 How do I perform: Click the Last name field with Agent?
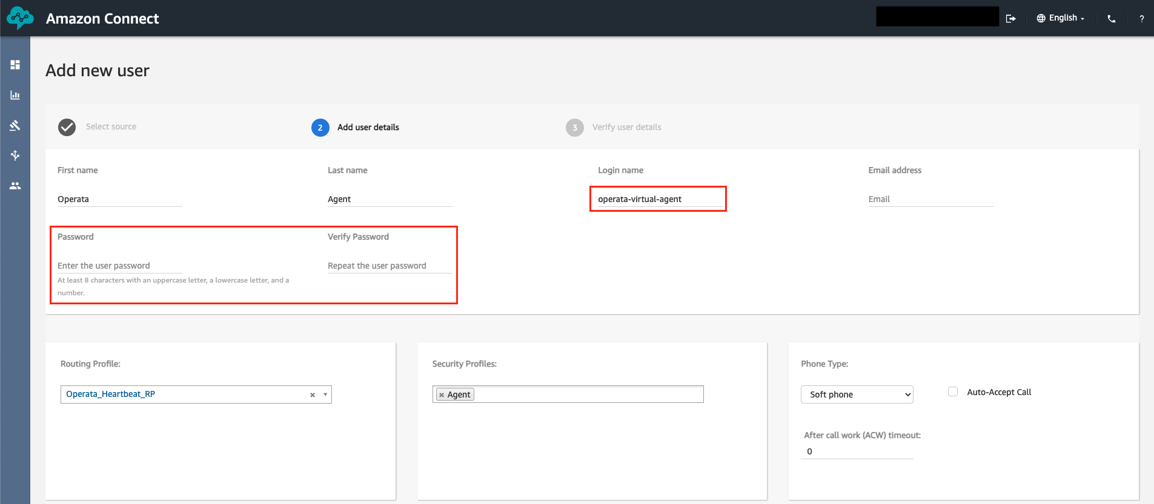pos(390,199)
